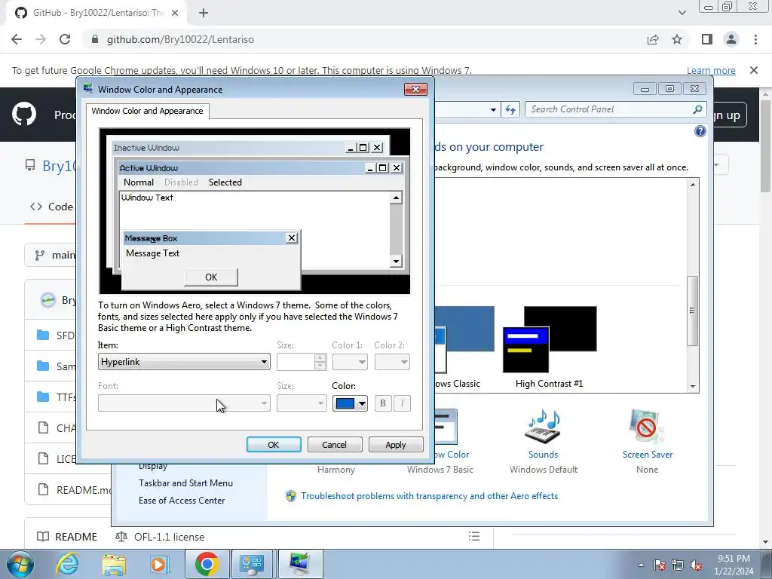Screen dimensions: 772x579
Task: Cancel the Window Color and Appearance dialog
Action: click(334, 445)
